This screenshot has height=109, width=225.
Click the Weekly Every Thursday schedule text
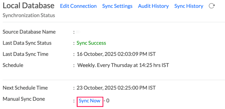(123, 65)
